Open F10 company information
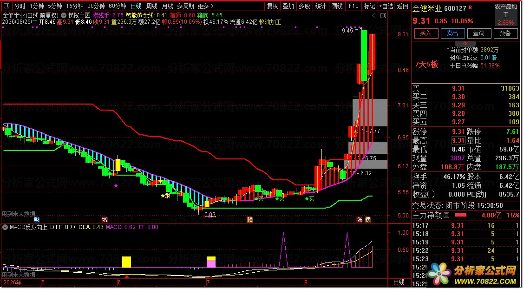Viewport: 524px width, 289px height. click(x=353, y=6)
